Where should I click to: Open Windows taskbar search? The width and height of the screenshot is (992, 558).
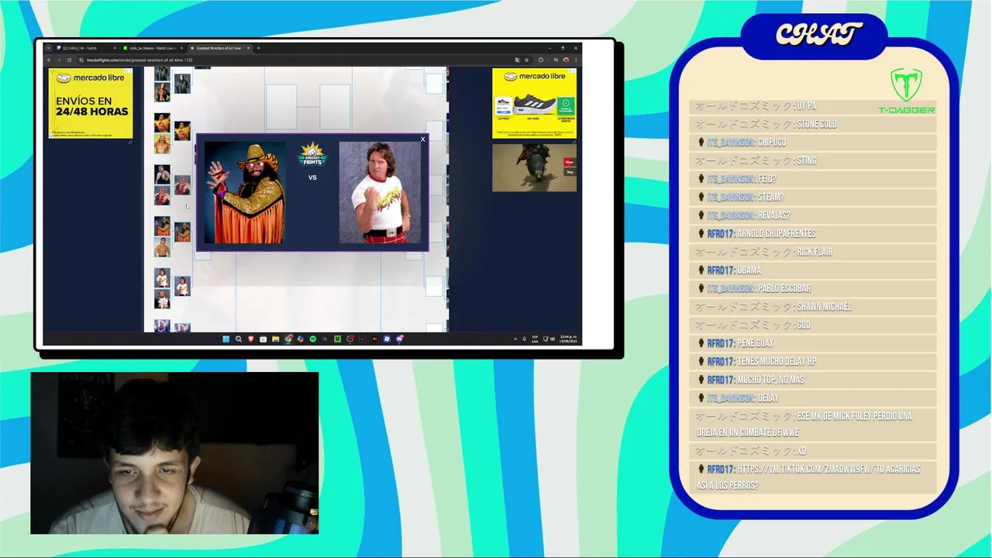[x=239, y=339]
